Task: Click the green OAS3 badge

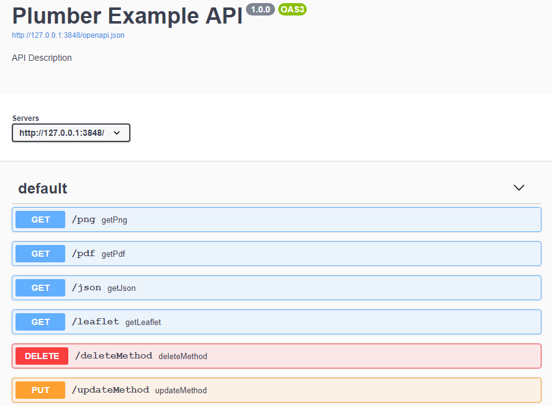Action: [x=292, y=9]
